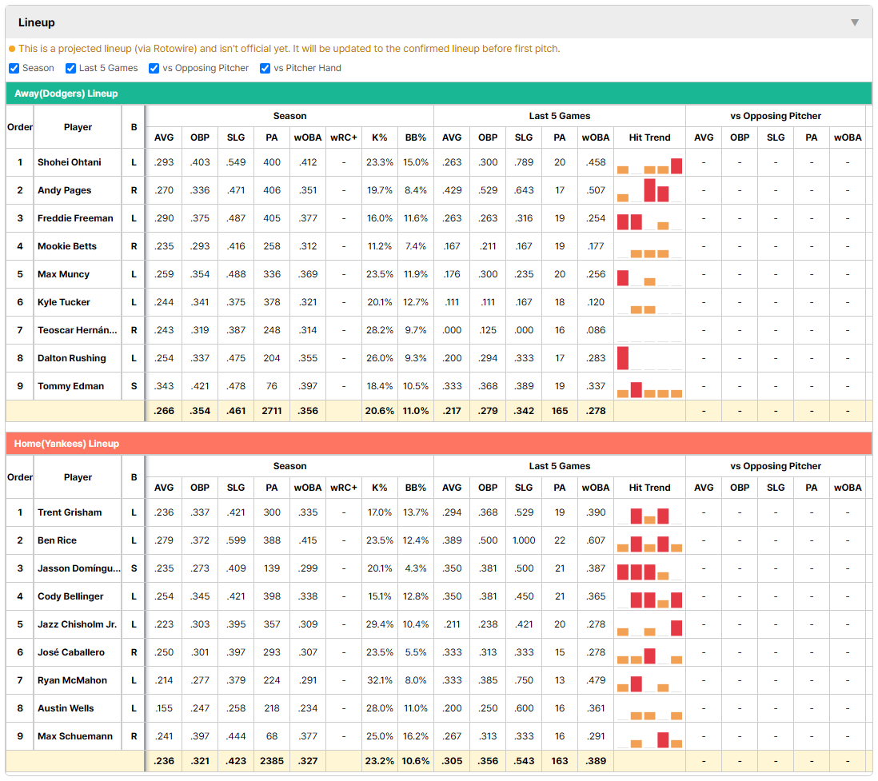878x781 pixels.
Task: Toggle the Last 5 Games checkbox
Action: click(70, 68)
